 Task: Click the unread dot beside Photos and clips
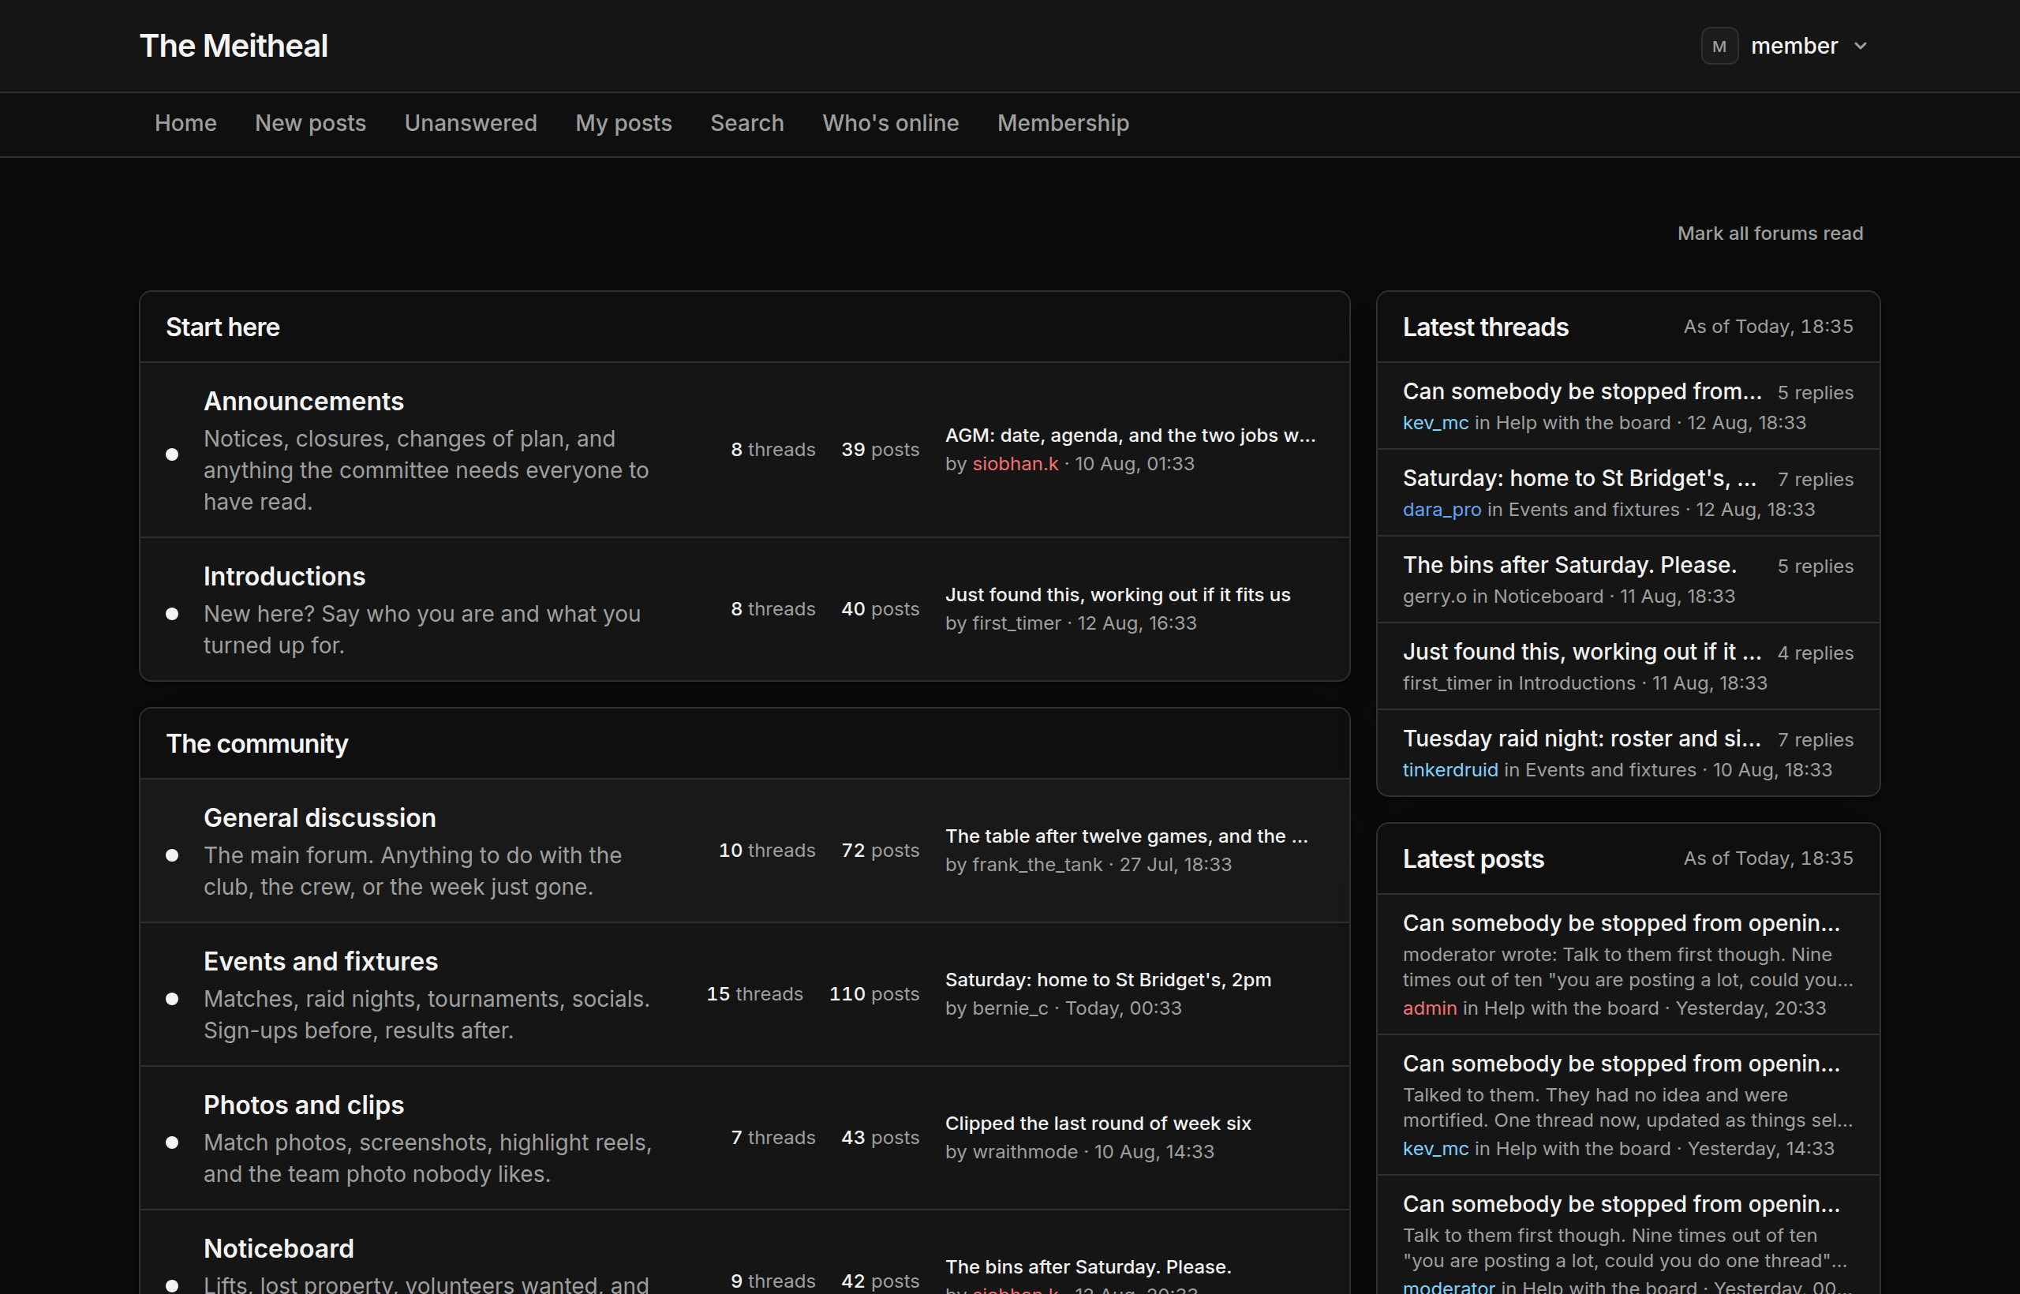pos(172,1143)
